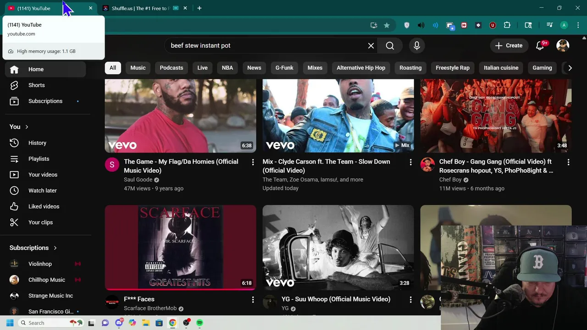Select the Italian cuisine chip

(x=501, y=68)
